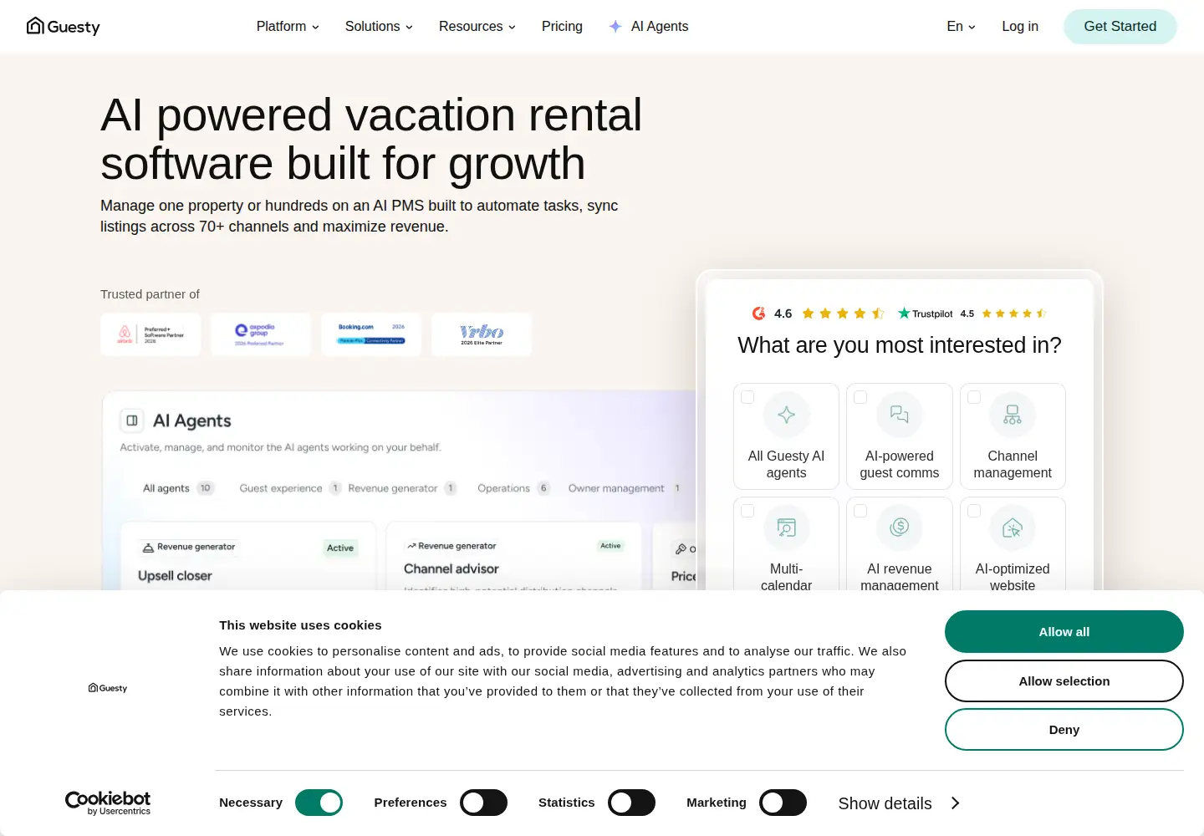Click the Booking.com partner badge
The height and width of the screenshot is (836, 1204).
pos(371,334)
